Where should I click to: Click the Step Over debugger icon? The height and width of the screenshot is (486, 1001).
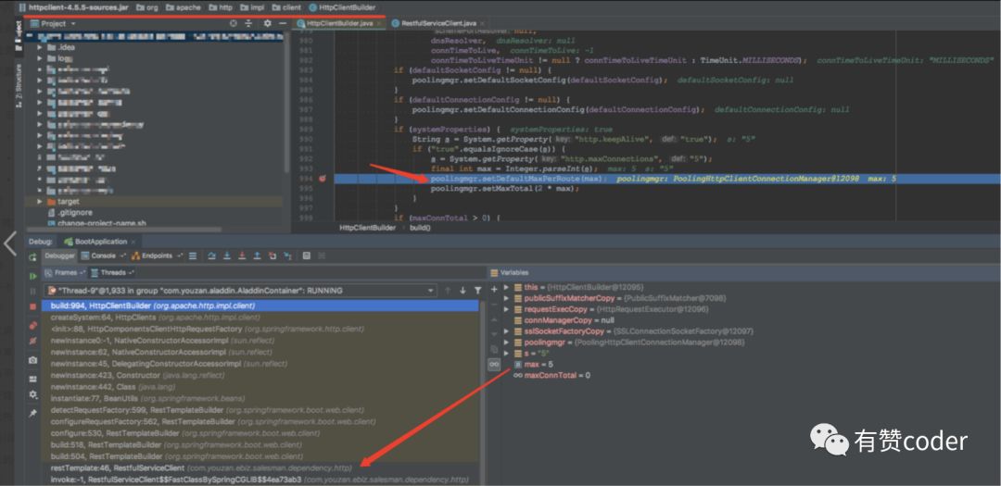212,255
